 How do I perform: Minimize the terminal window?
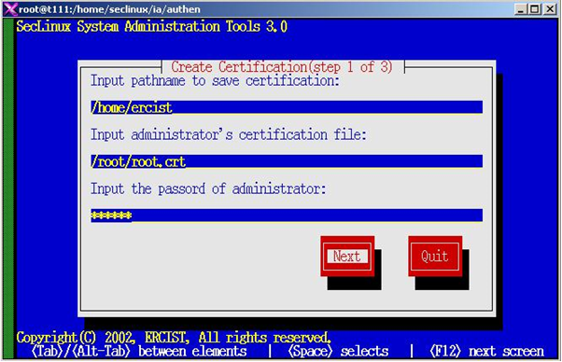coord(521,9)
